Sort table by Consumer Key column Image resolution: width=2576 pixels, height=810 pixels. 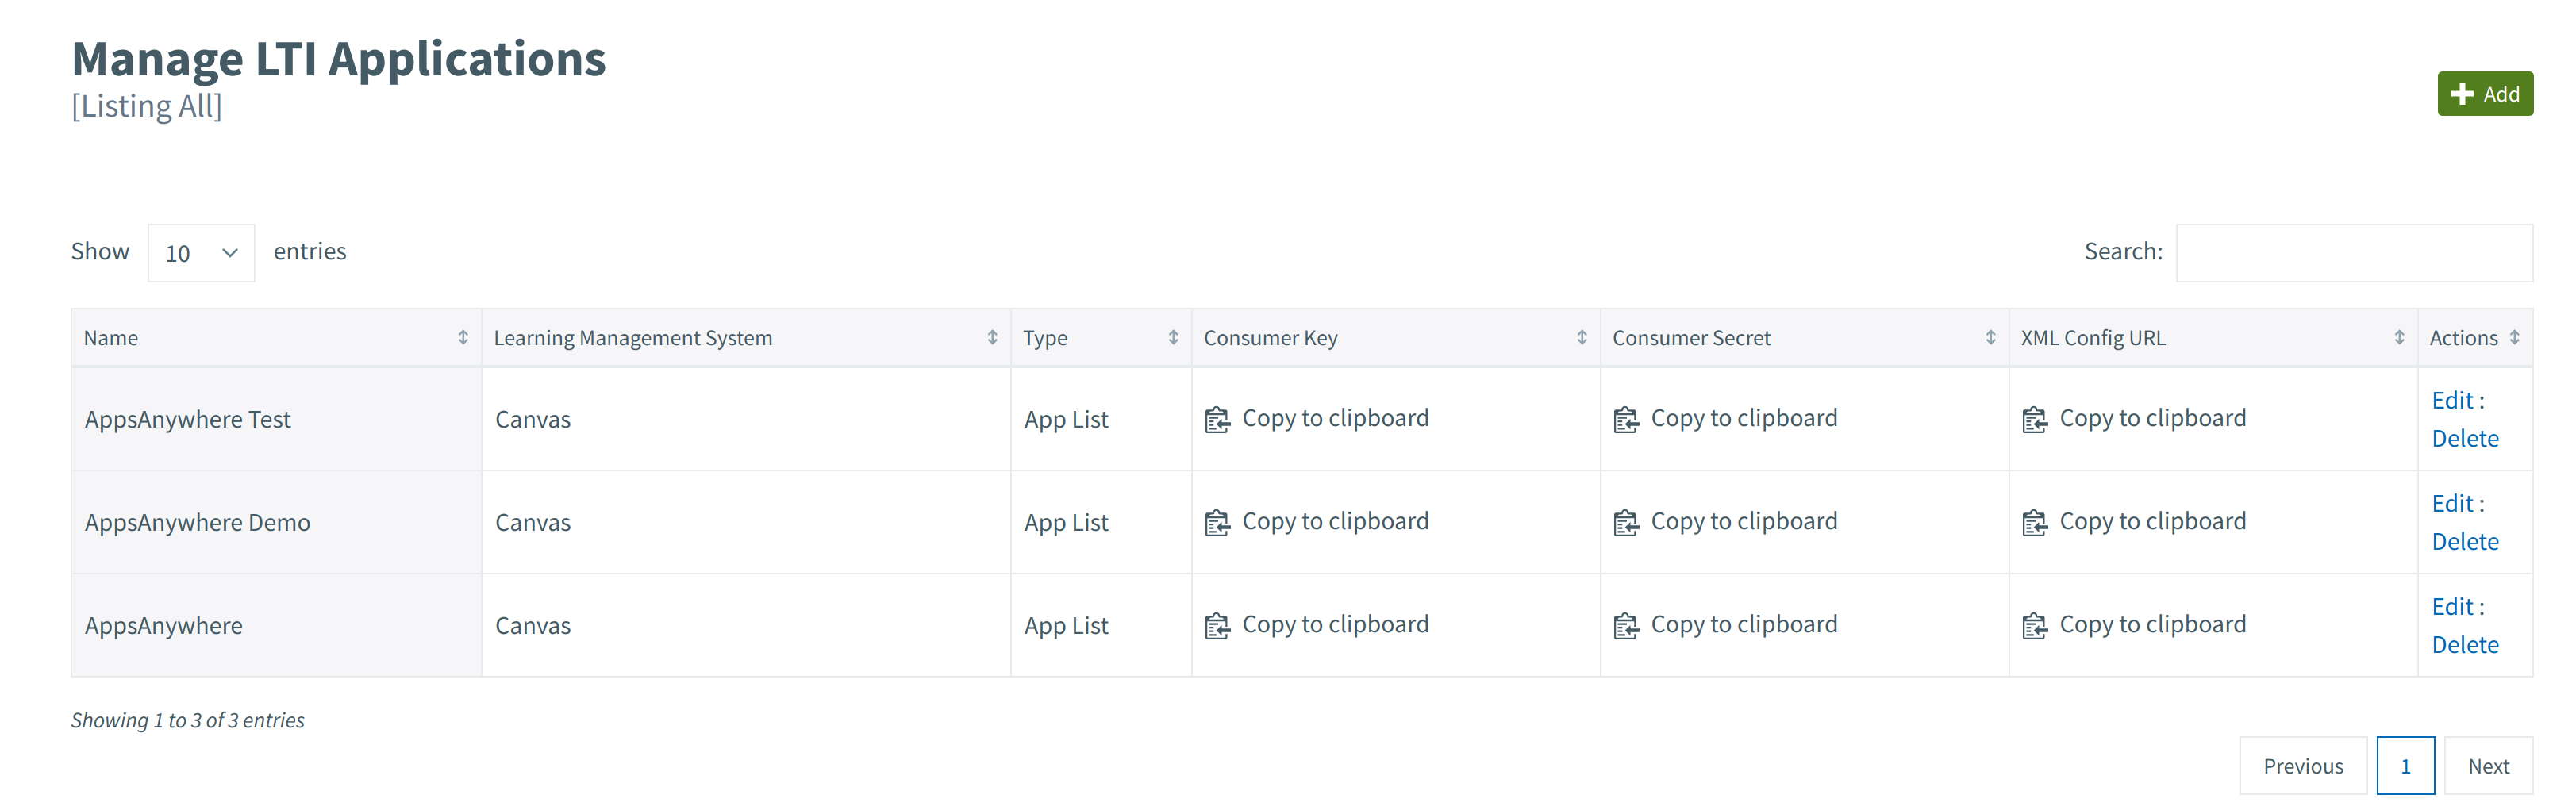pyautogui.click(x=1396, y=338)
